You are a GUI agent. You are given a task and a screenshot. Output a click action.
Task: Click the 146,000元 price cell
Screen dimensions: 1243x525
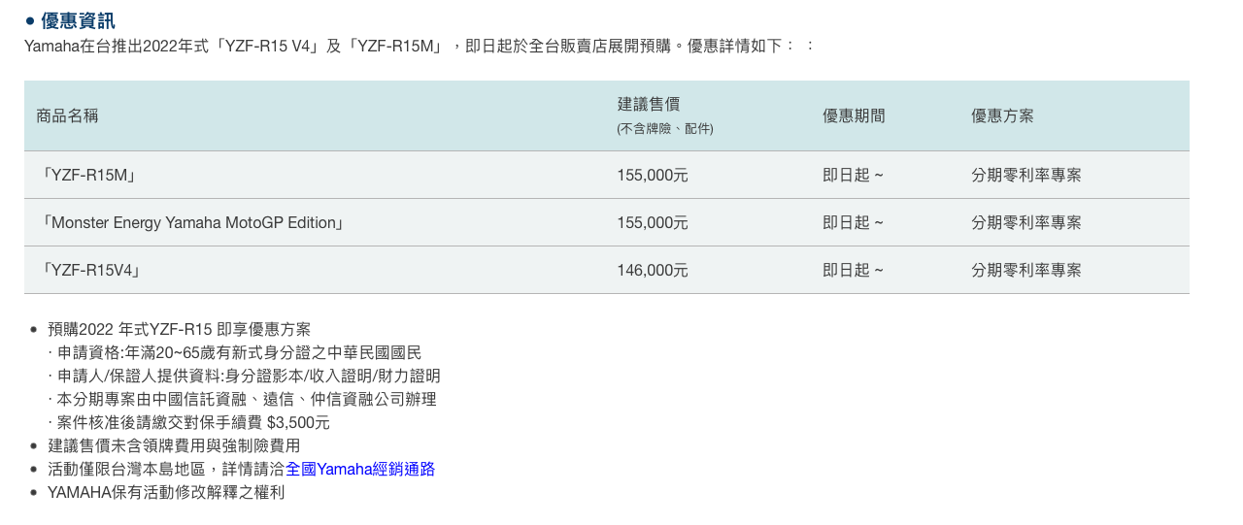pyautogui.click(x=653, y=271)
